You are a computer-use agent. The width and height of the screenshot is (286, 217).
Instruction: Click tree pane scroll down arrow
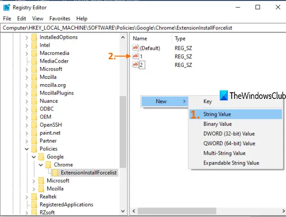coord(123,211)
